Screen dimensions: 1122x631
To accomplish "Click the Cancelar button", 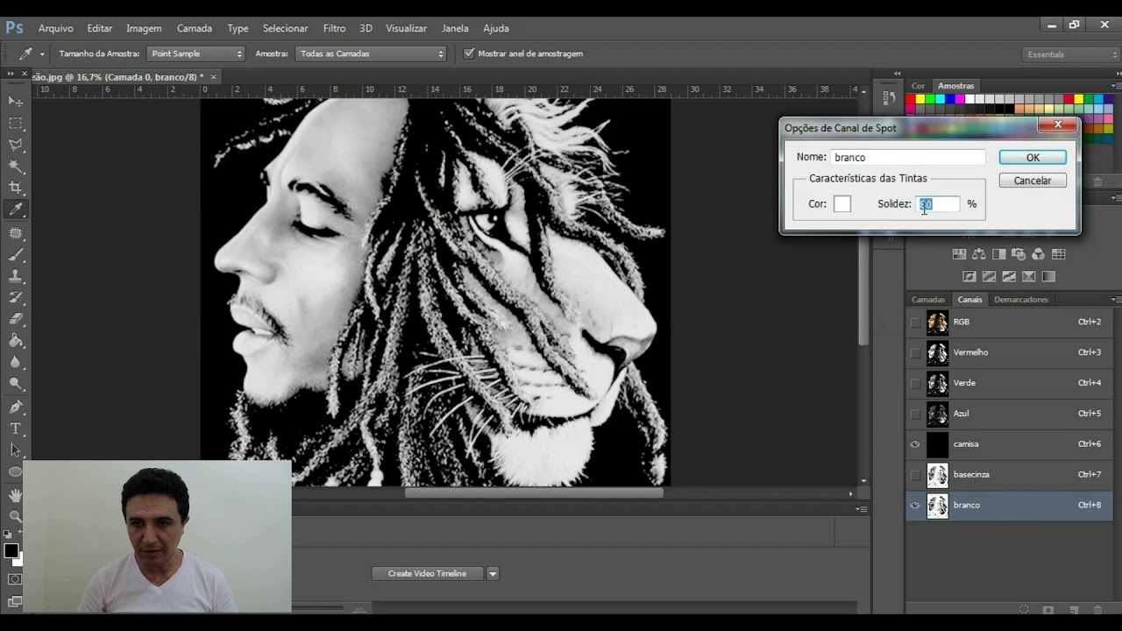I will pos(1033,181).
